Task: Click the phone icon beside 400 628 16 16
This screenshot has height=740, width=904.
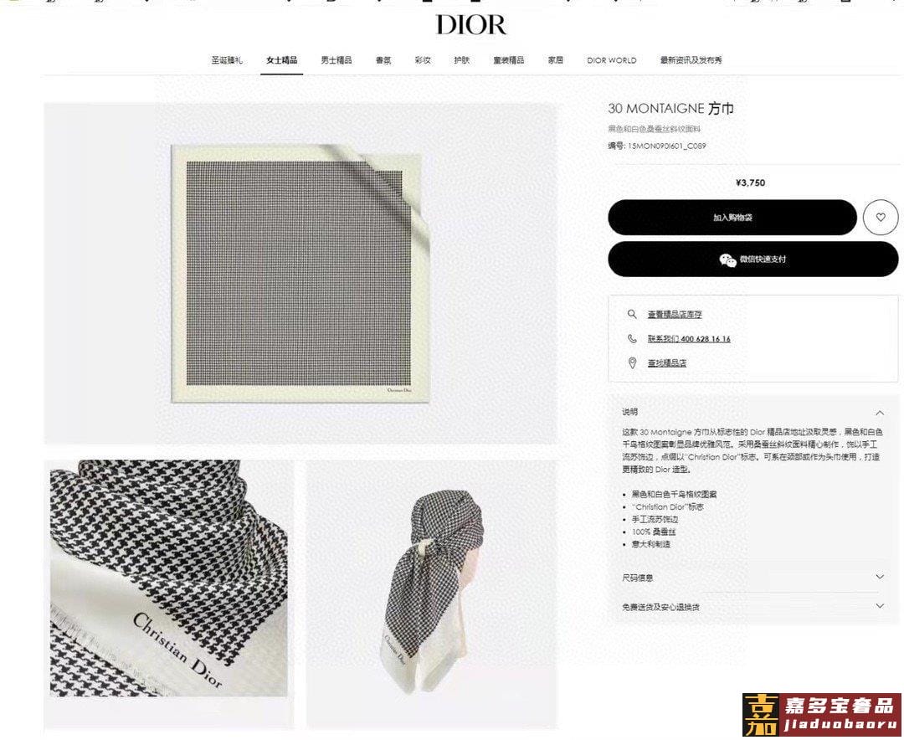Action: 632,338
